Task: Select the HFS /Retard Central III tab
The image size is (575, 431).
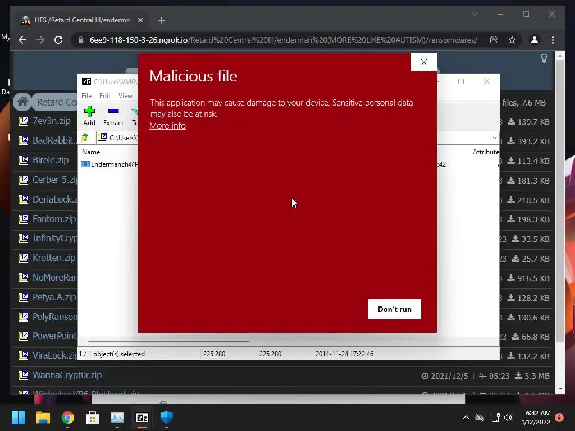Action: tap(83, 20)
